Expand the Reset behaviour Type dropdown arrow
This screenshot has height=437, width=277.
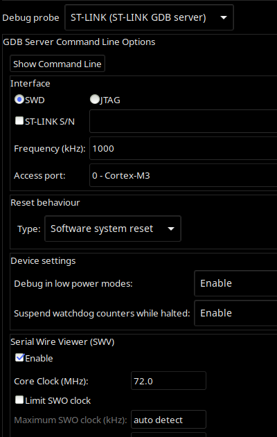pyautogui.click(x=171, y=229)
